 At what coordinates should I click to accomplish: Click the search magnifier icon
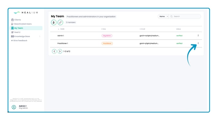[172, 16]
